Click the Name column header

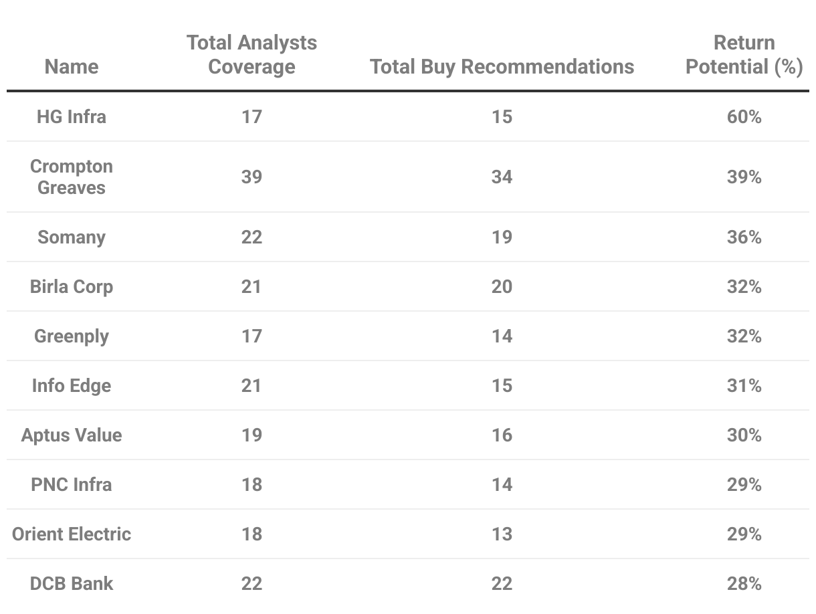72,67
